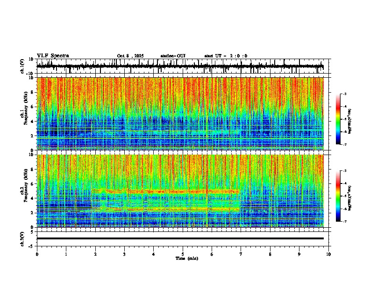
Task: Click the "7" tick label on the time axis
Action: [x=241, y=254]
